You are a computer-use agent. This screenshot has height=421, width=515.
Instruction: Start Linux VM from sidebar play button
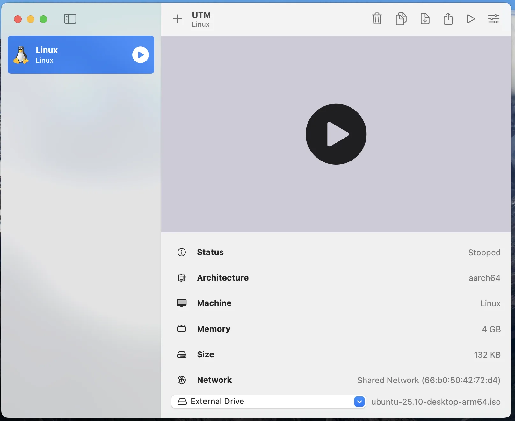(141, 55)
